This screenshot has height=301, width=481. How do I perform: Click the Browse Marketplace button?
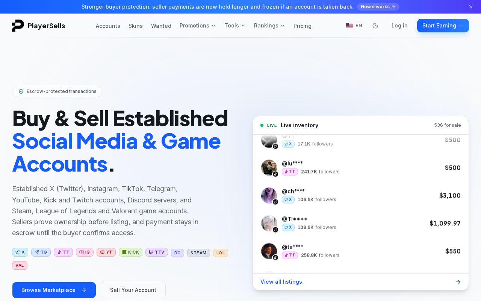(x=54, y=290)
